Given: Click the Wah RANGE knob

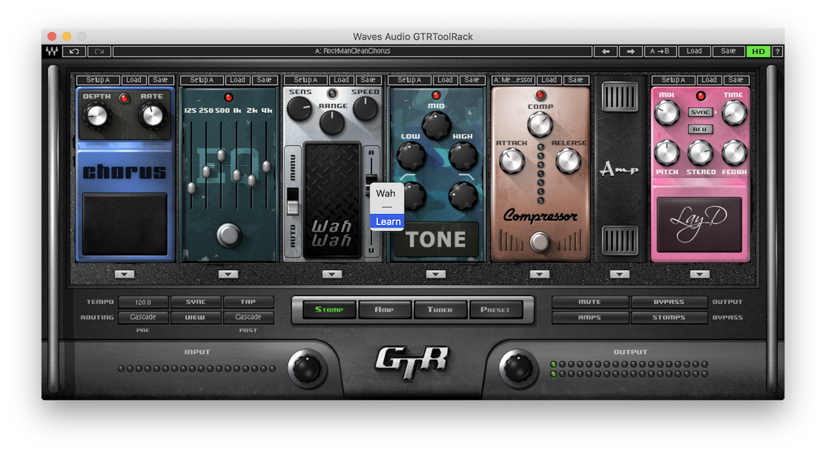Looking at the screenshot, I should click(332, 122).
